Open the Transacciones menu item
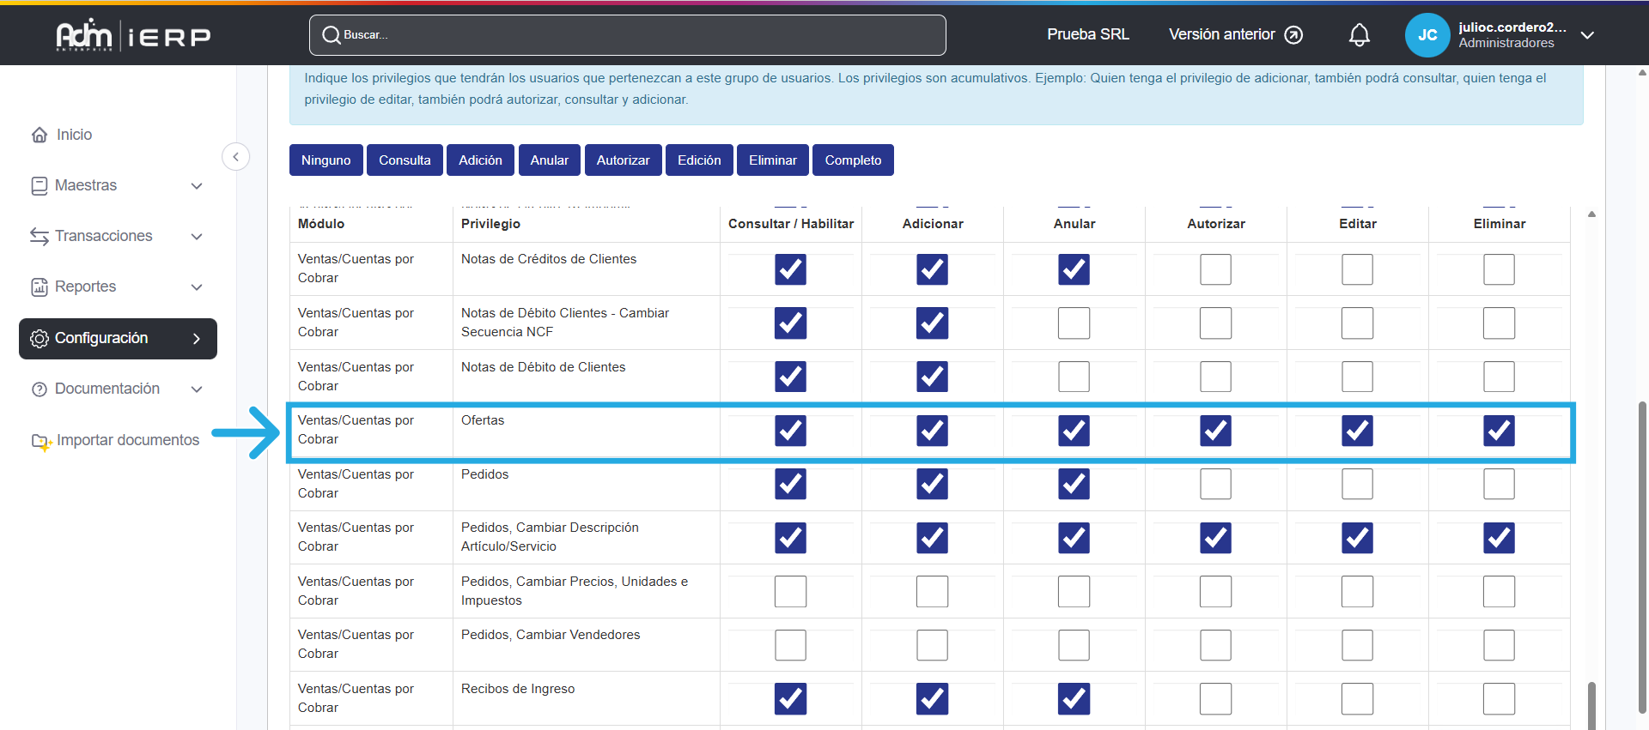 (x=103, y=236)
